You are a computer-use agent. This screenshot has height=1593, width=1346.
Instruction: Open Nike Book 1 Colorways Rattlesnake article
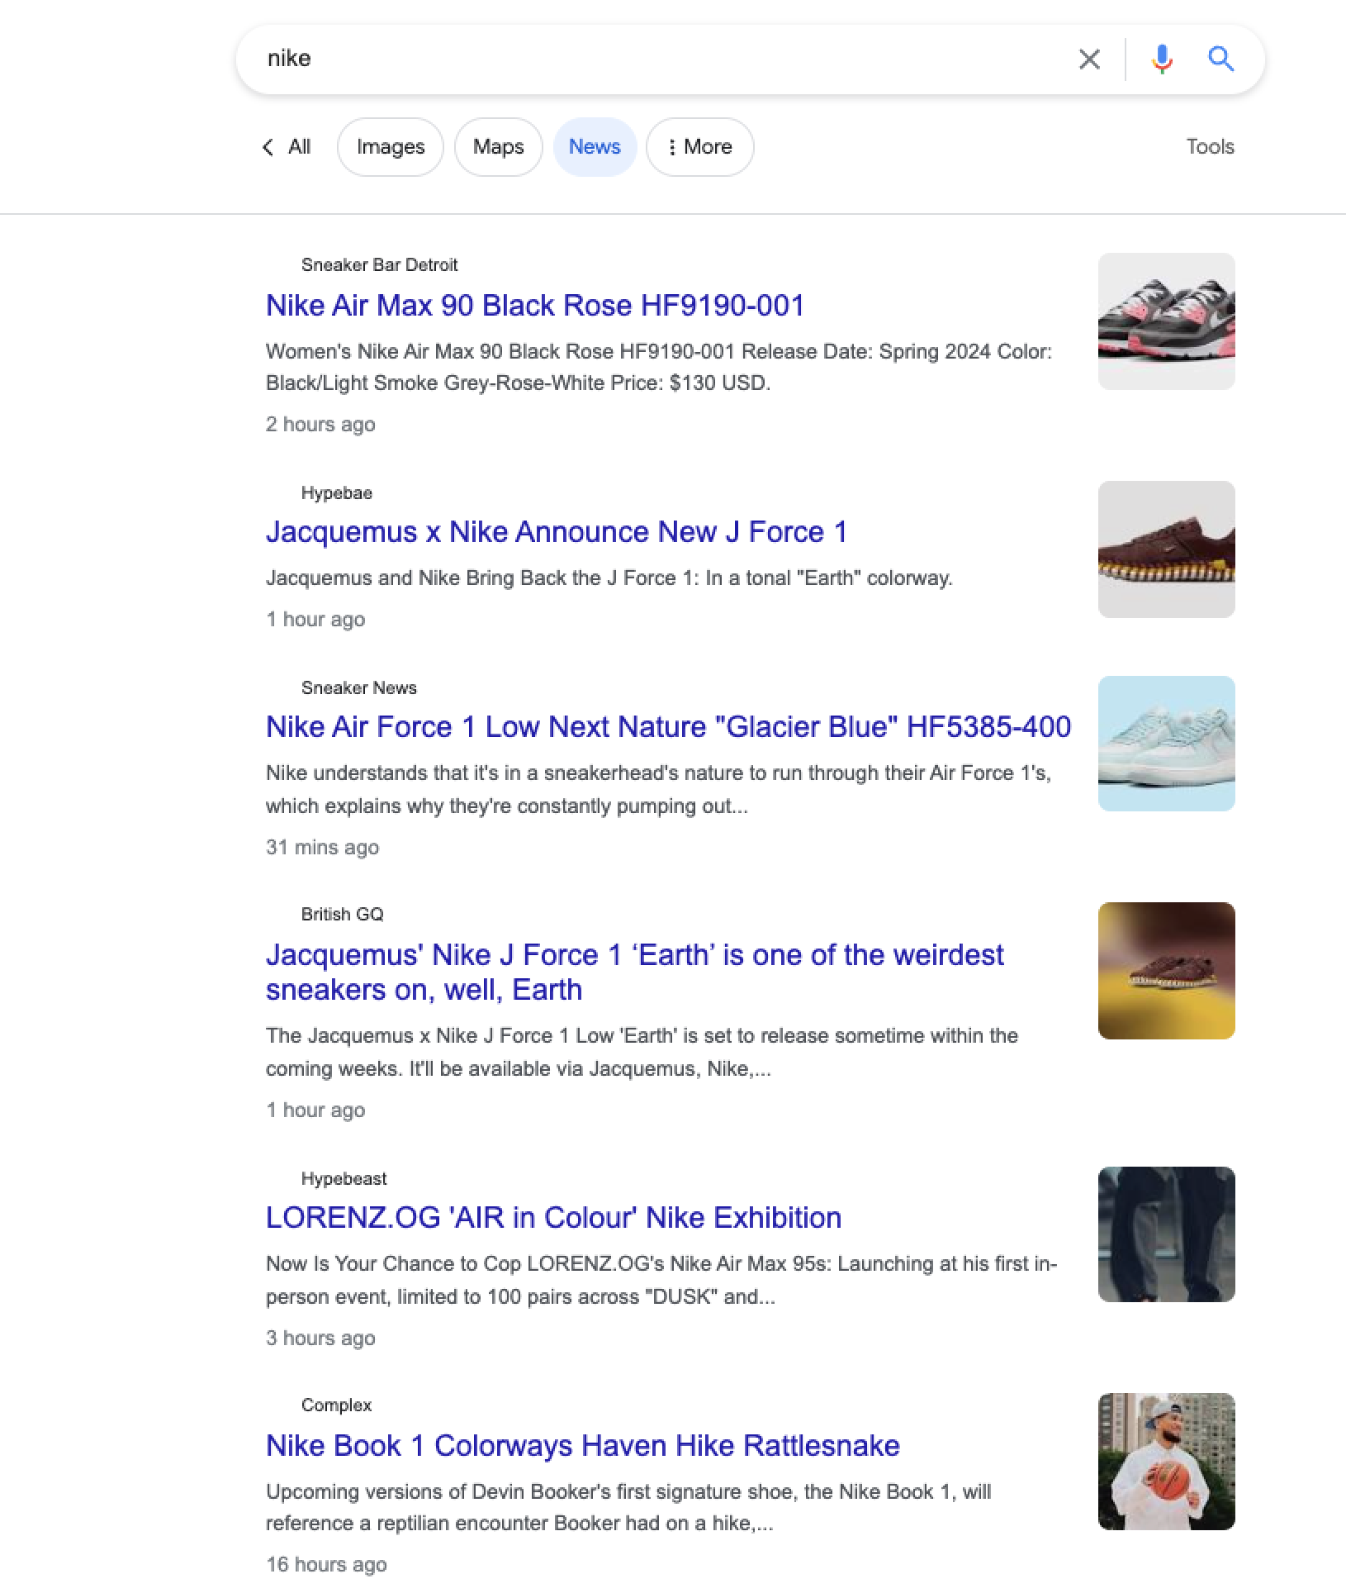coord(582,1446)
